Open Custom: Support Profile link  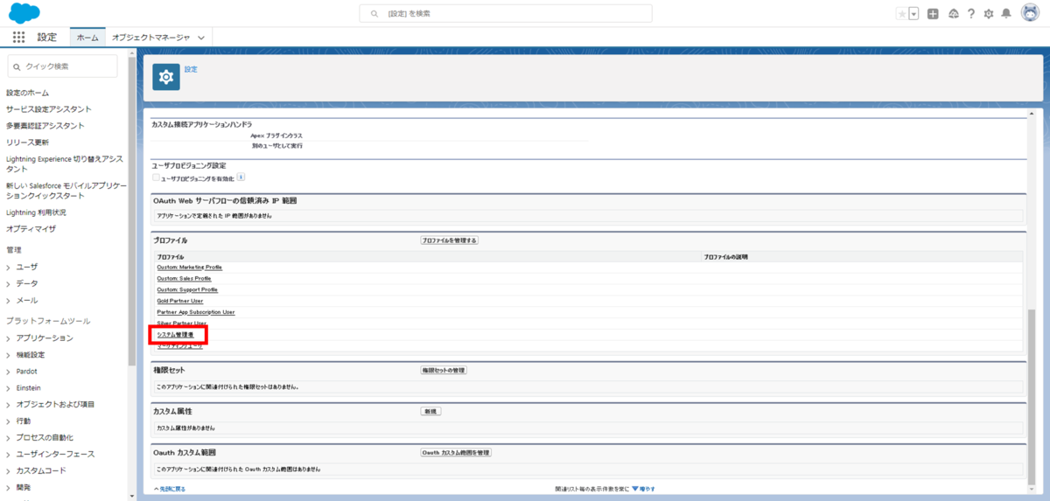[187, 289]
